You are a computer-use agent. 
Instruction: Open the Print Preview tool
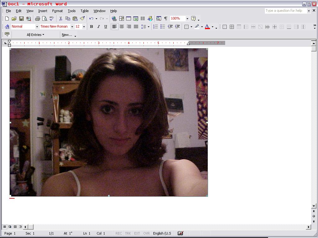click(44, 19)
